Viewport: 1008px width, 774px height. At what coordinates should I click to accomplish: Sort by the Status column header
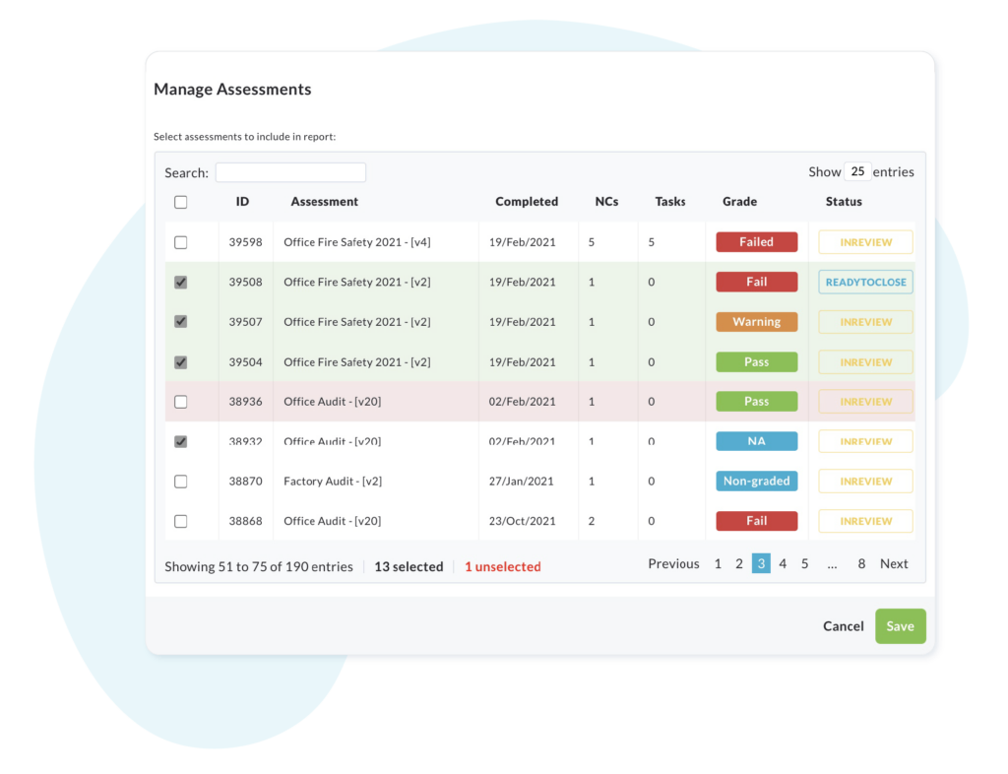click(844, 201)
